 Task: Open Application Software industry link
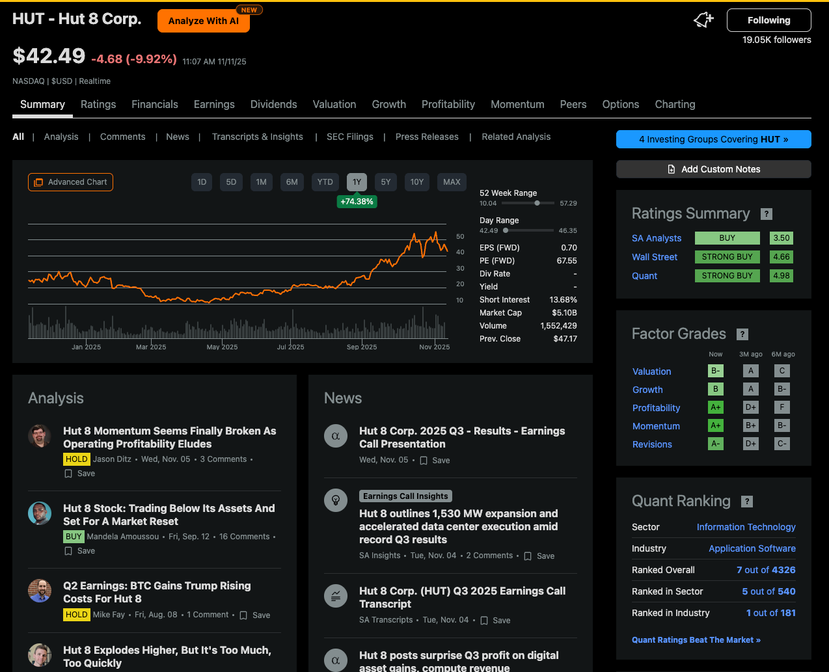[752, 548]
